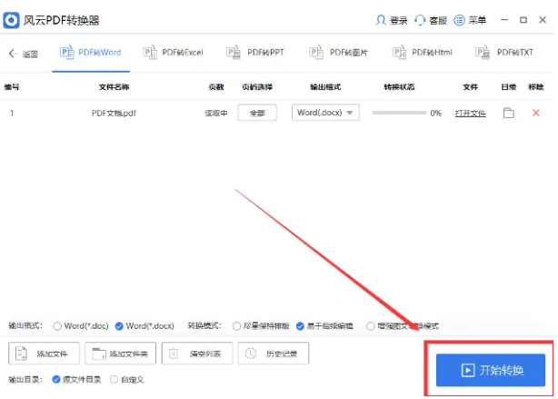Expand the Word(.docx) output format dropdown
The height and width of the screenshot is (399, 558).
[x=325, y=113]
